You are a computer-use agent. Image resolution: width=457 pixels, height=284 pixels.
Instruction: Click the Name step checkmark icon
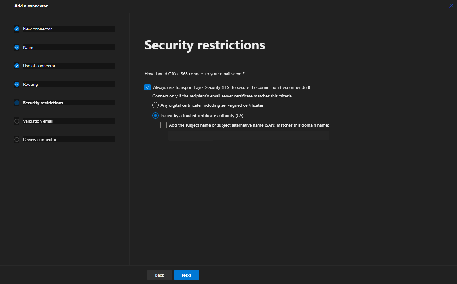17,47
